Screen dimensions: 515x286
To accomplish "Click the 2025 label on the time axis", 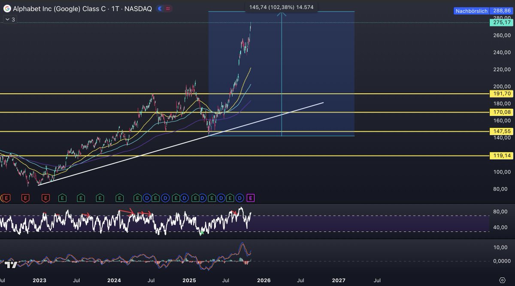I will click(189, 280).
